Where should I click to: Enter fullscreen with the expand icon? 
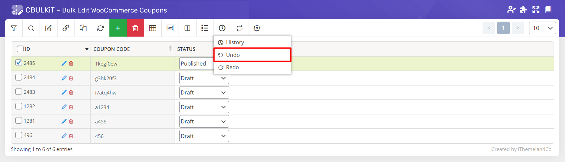point(536,10)
